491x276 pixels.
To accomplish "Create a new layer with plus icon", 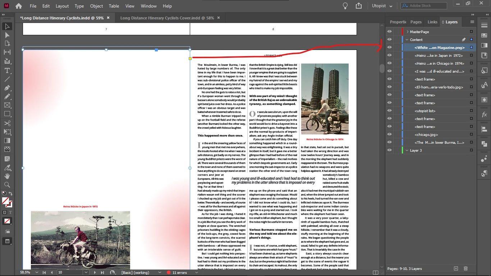I will coord(456,268).
